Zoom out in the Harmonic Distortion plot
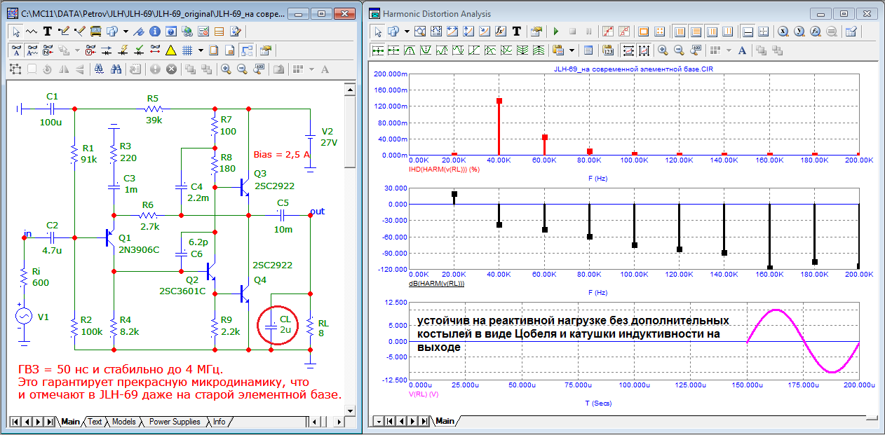Image resolution: width=885 pixels, height=435 pixels. [679, 50]
